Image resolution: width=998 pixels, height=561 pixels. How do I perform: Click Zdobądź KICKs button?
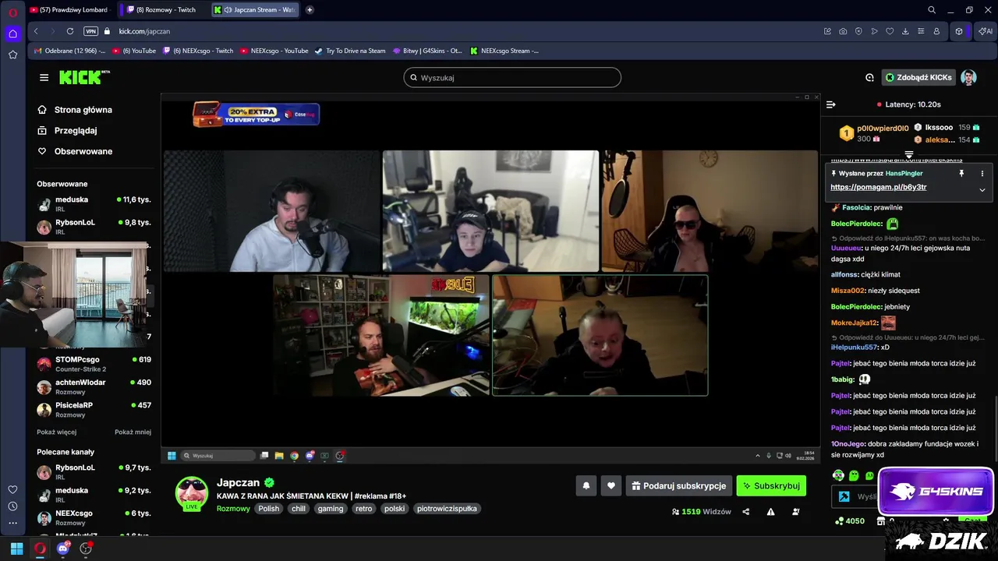[x=918, y=77]
